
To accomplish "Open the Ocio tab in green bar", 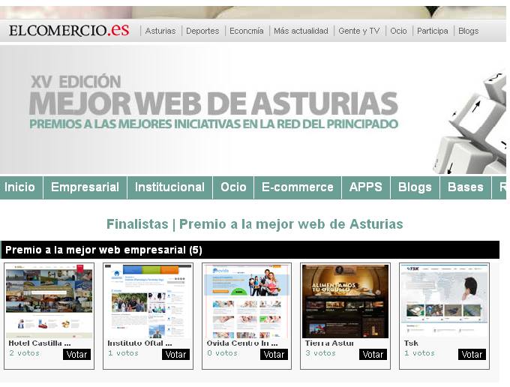I will (233, 187).
